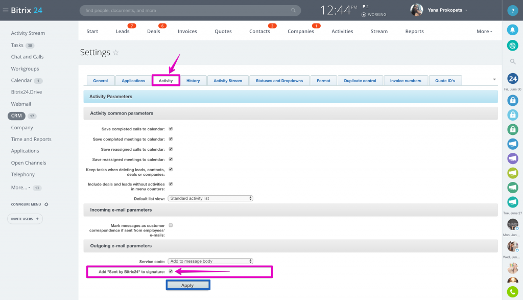This screenshot has height=300, width=523.
Task: Toggle Save reassigned calls to calendar
Action: click(x=171, y=149)
